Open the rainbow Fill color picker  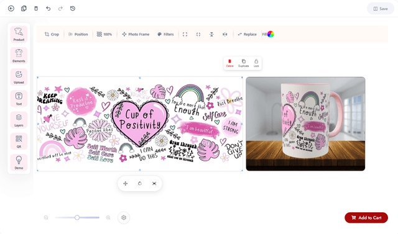pyautogui.click(x=271, y=34)
